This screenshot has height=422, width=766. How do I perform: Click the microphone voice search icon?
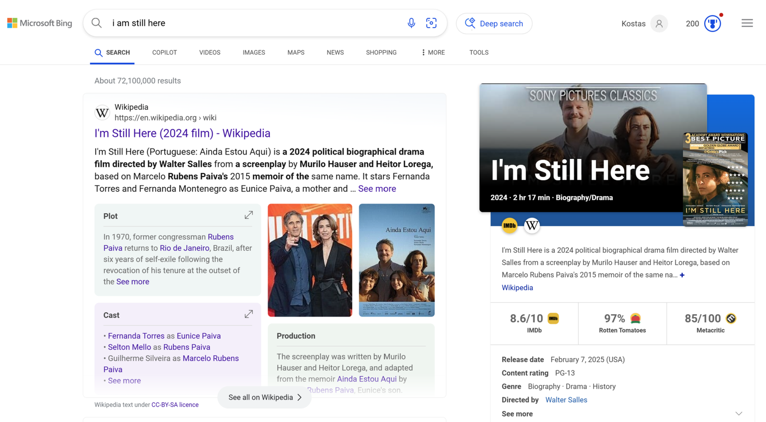[411, 23]
